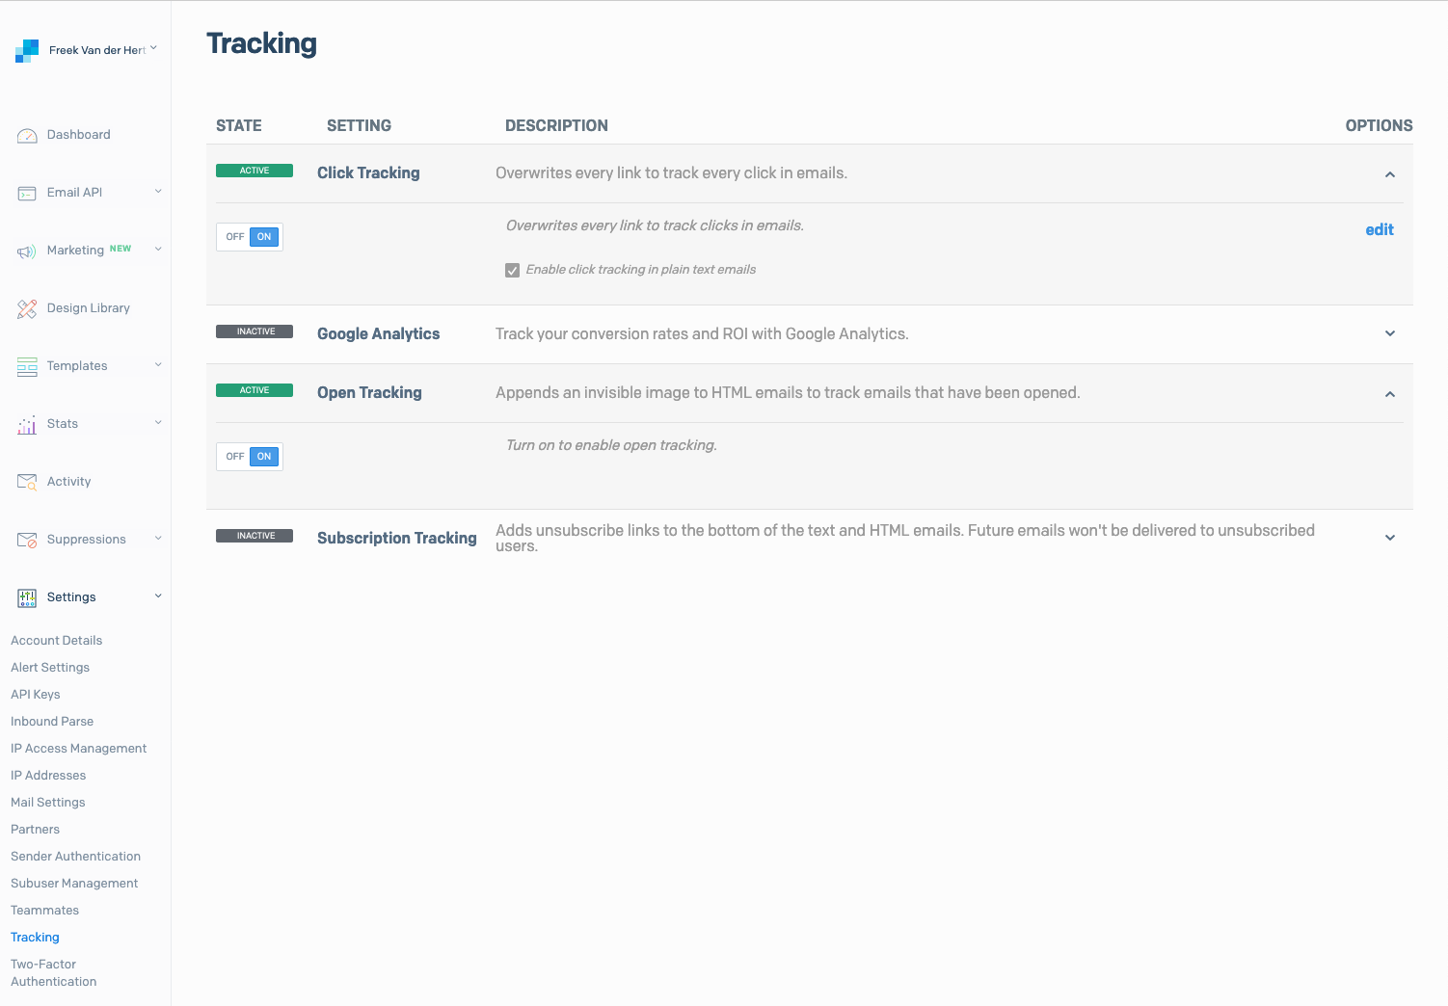Click the Settings sliders icon
1448x1006 pixels.
point(27,598)
